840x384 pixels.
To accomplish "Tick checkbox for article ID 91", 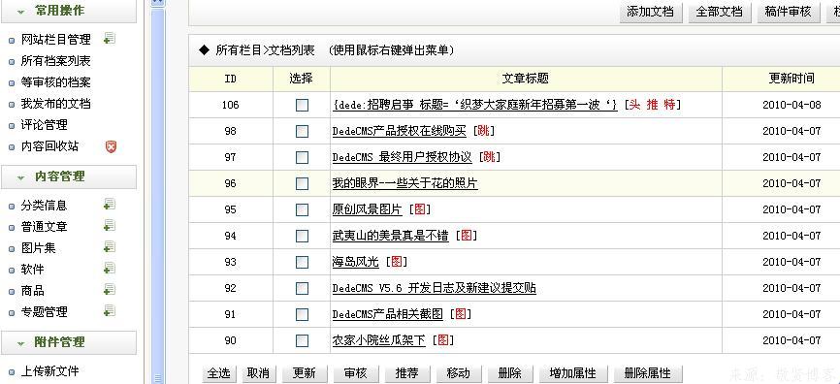I will (302, 314).
